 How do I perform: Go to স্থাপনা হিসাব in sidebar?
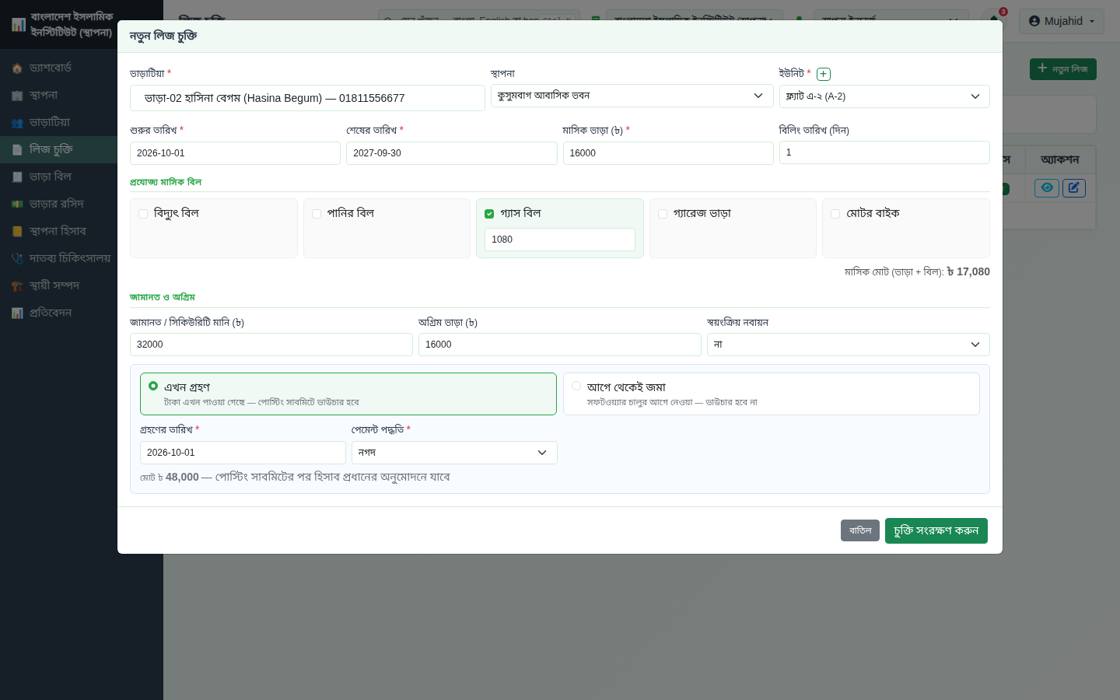[x=58, y=231]
